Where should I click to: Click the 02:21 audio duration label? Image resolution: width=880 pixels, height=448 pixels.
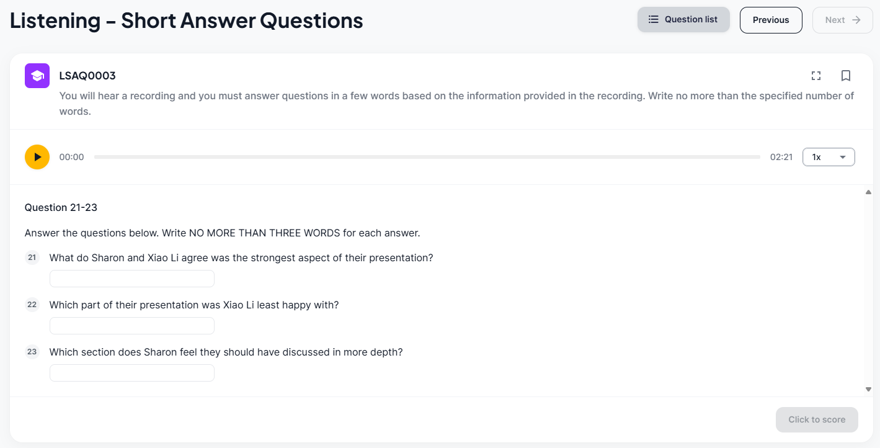pyautogui.click(x=781, y=157)
